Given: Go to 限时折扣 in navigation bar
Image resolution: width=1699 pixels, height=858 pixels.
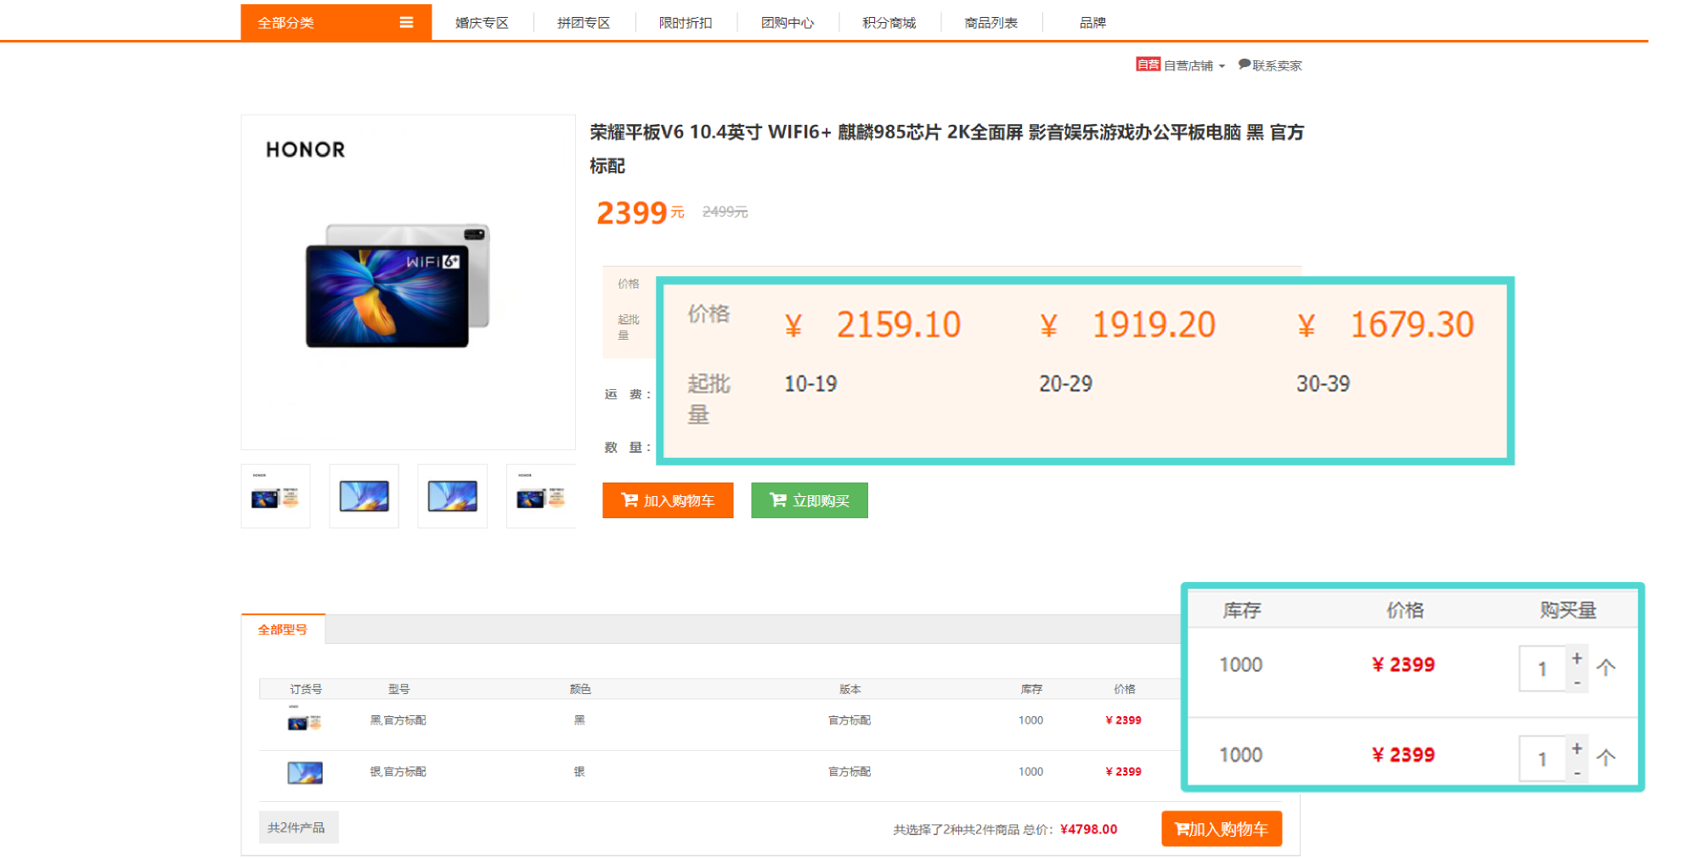Looking at the screenshot, I should 686,23.
